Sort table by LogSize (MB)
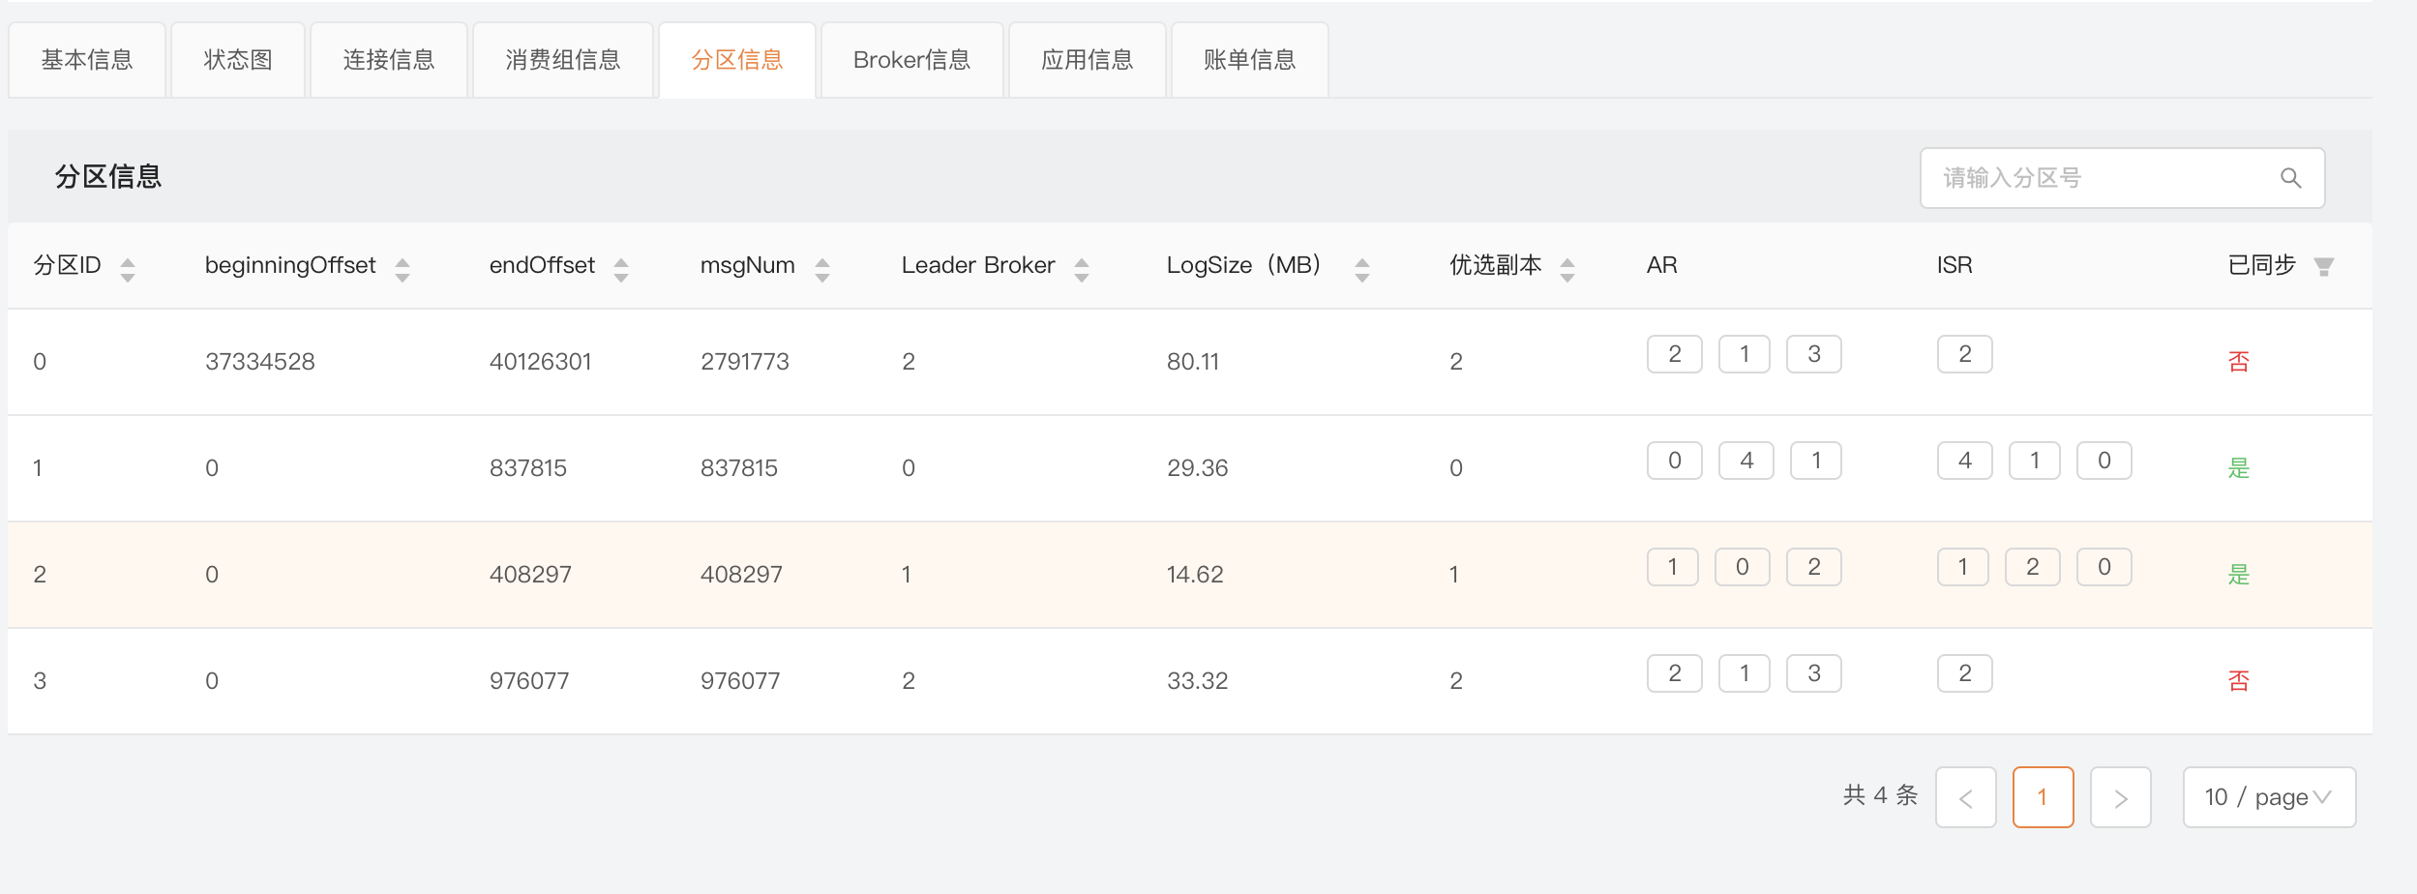Image resolution: width=2417 pixels, height=894 pixels. (x=1362, y=269)
